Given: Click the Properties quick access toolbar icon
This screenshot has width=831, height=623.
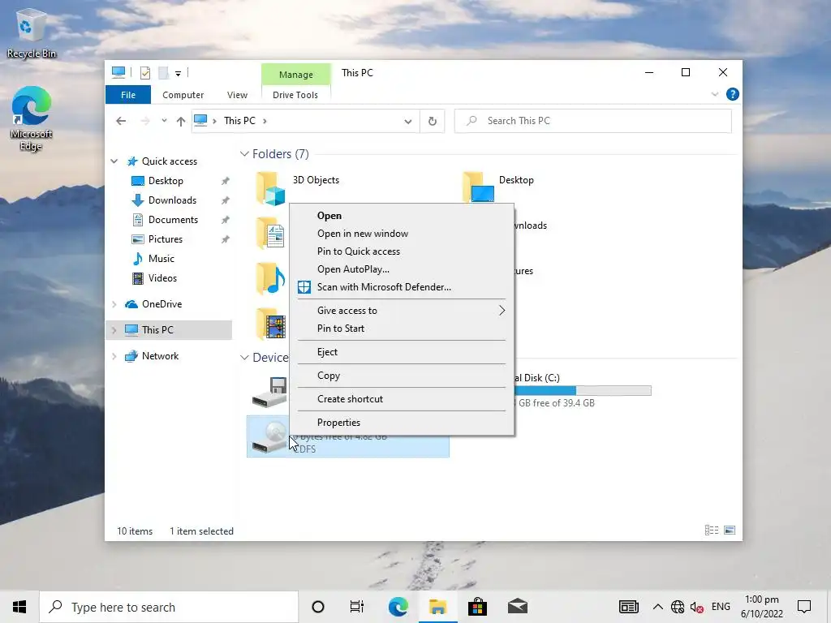Looking at the screenshot, I should (144, 73).
